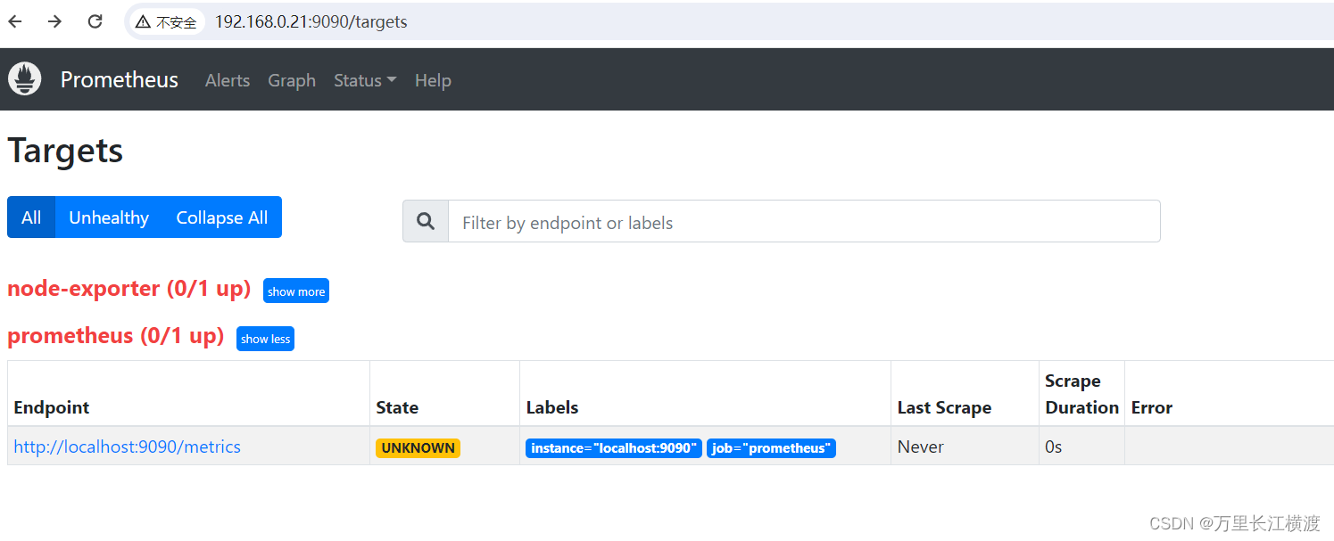Expand the Status dropdown menu
Screen dimensions: 1334x541
click(365, 80)
